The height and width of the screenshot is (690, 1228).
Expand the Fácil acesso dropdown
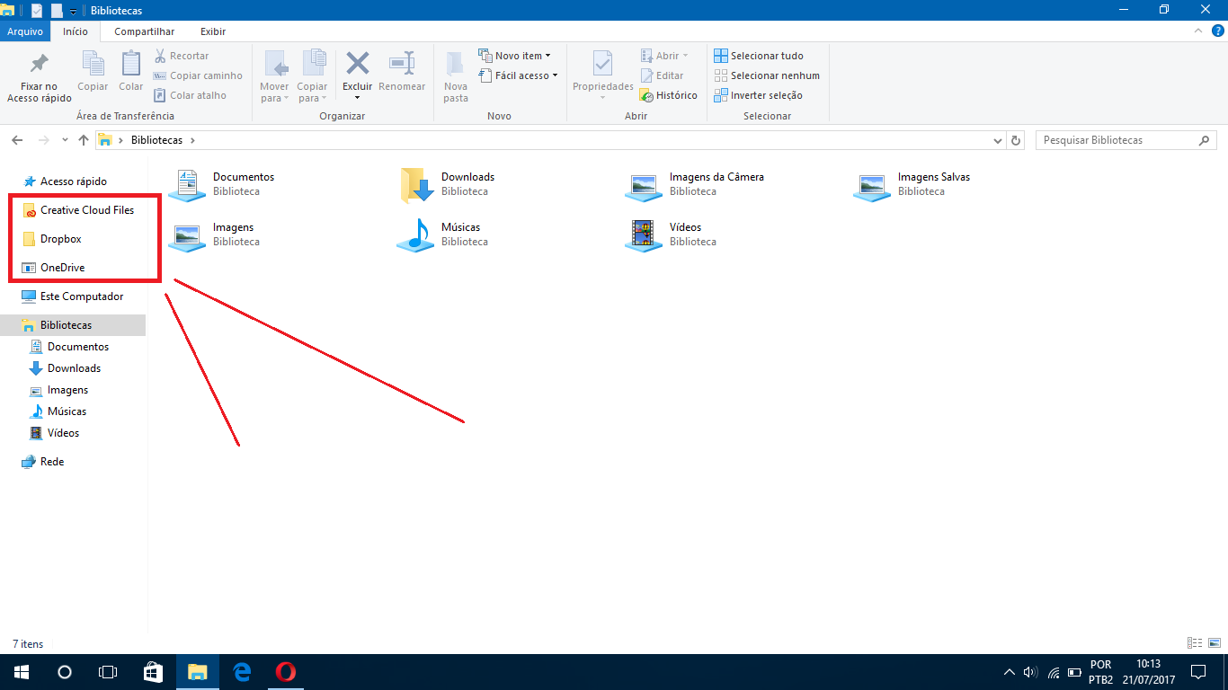coord(519,75)
